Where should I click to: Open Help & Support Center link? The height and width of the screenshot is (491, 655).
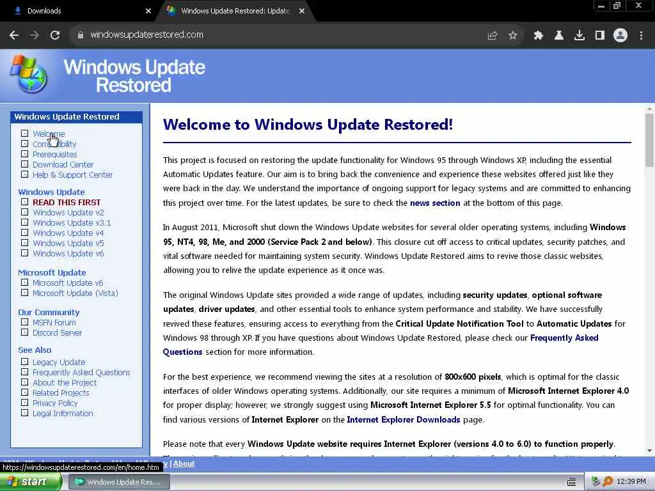[73, 175]
